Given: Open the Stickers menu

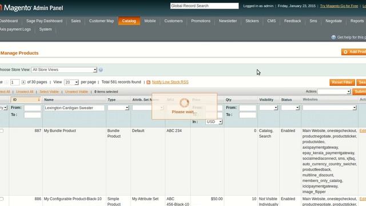Looking at the screenshot, I should pos(252,21).
